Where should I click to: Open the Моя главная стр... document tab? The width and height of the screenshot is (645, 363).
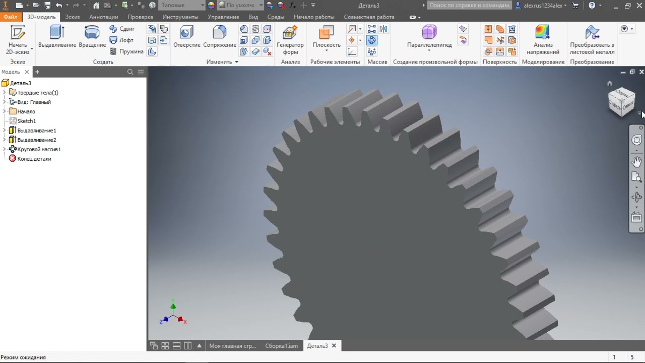click(233, 346)
